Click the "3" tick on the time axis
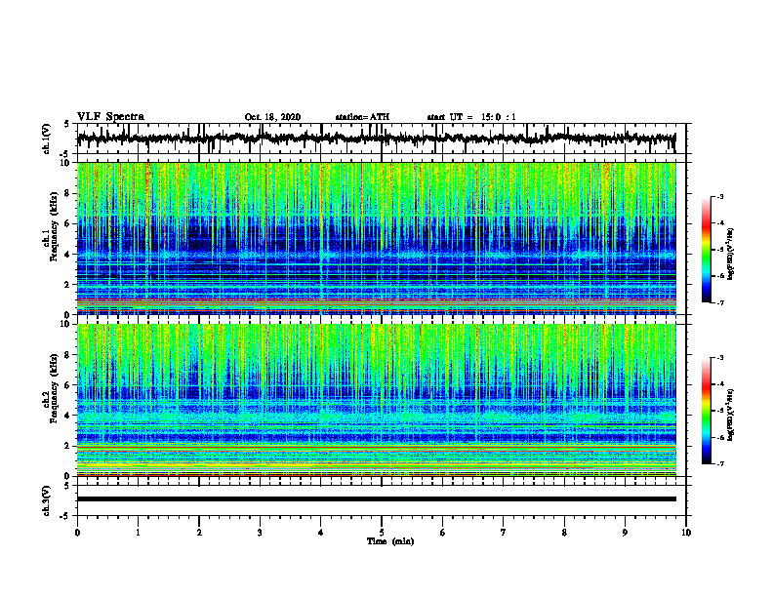 click(260, 533)
